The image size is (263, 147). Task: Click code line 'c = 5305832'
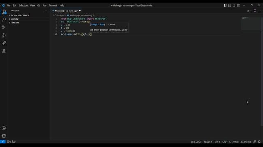click(68, 31)
